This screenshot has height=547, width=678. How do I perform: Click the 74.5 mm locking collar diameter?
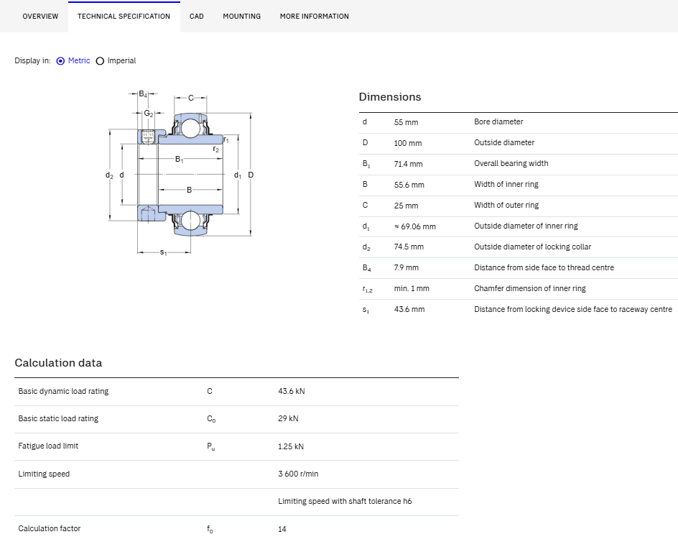pyautogui.click(x=409, y=247)
